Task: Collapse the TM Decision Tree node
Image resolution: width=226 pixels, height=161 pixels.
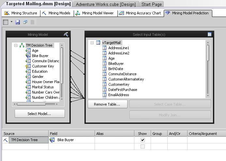Action: coord(16,46)
